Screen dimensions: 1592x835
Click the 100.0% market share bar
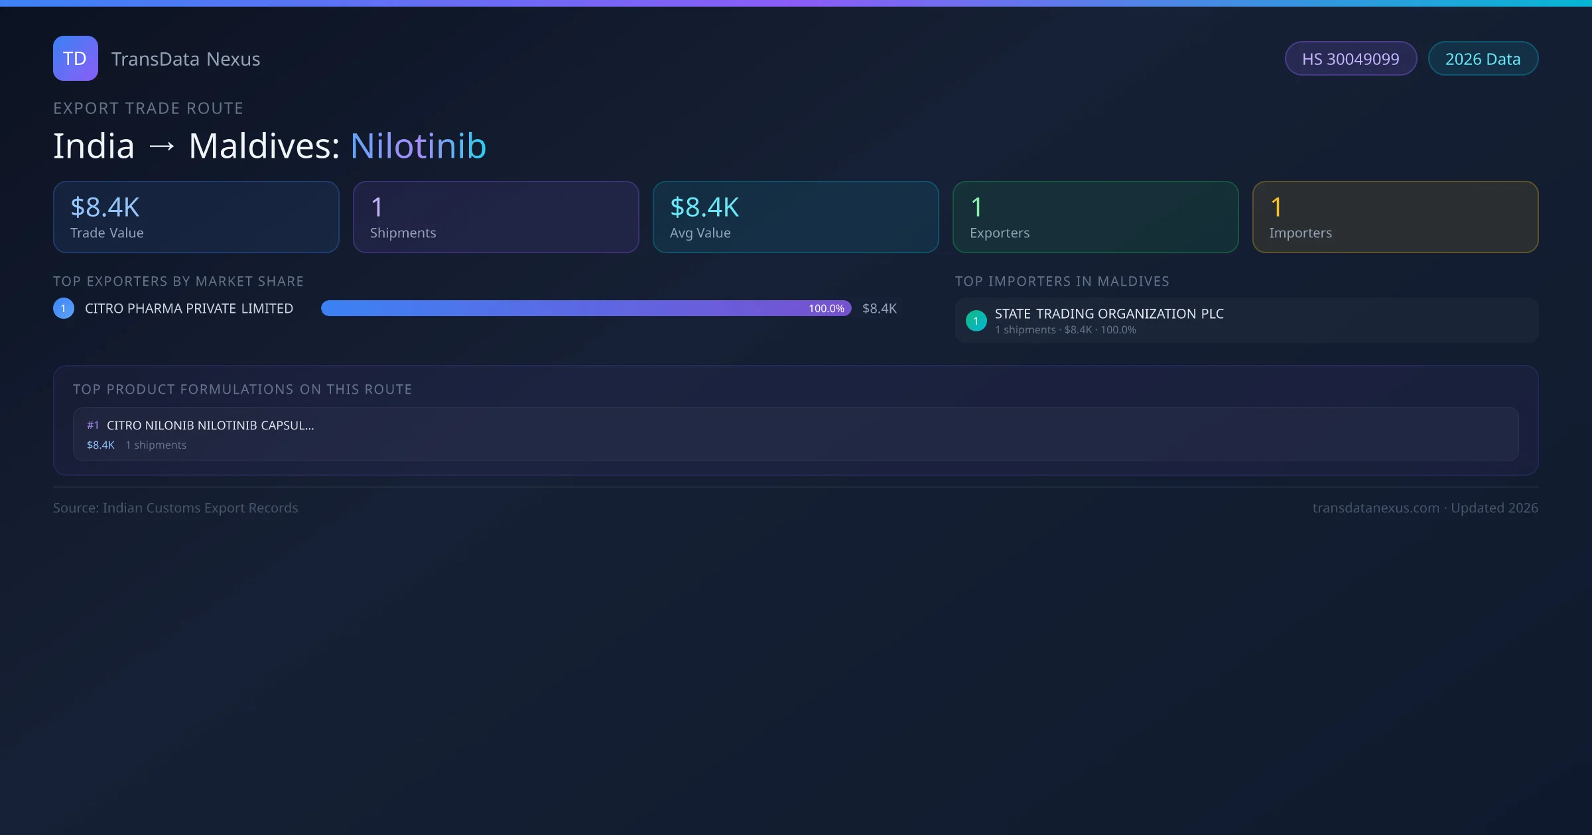(x=586, y=308)
